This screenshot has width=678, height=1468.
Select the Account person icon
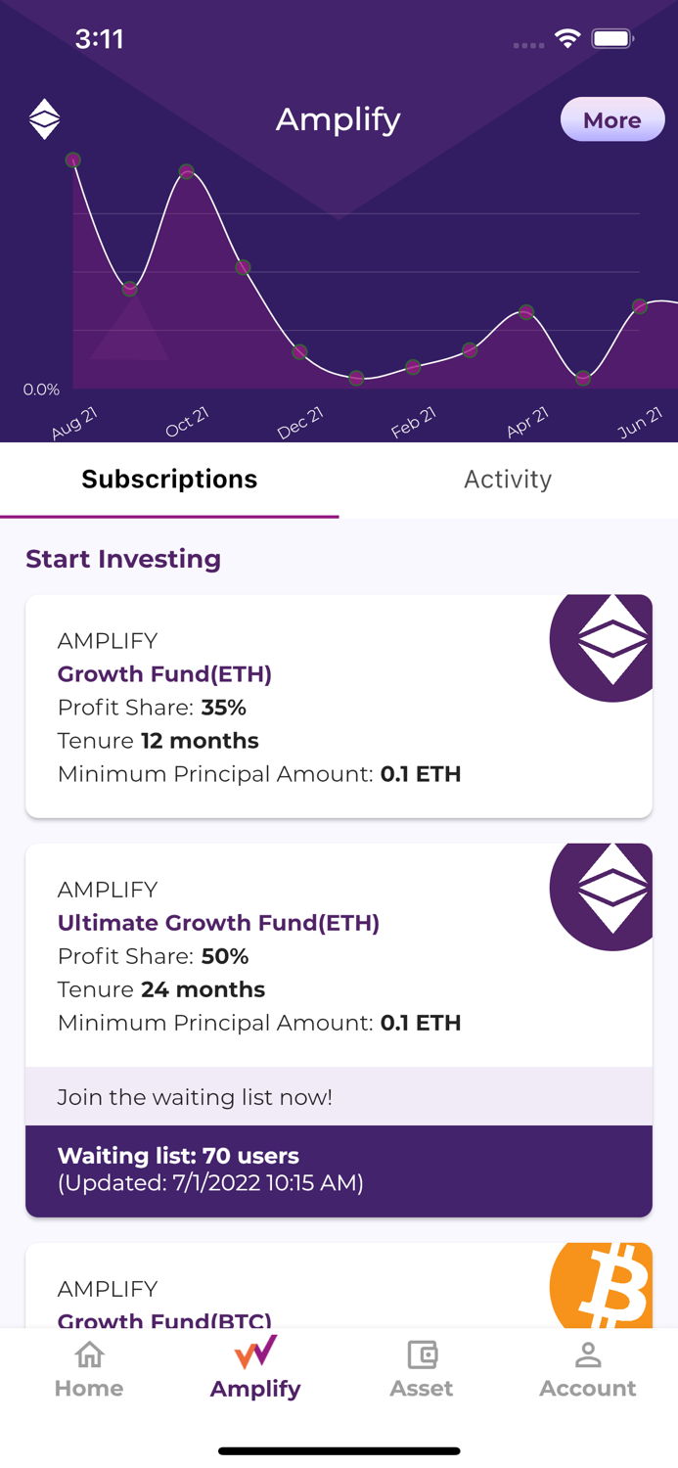coord(587,1353)
